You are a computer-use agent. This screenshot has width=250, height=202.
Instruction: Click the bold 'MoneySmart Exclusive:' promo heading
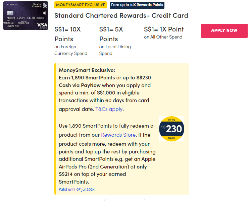coord(87,70)
